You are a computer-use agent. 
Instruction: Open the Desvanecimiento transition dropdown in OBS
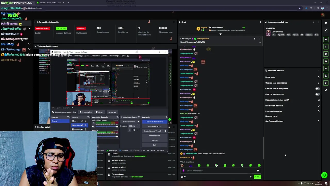coord(130,122)
